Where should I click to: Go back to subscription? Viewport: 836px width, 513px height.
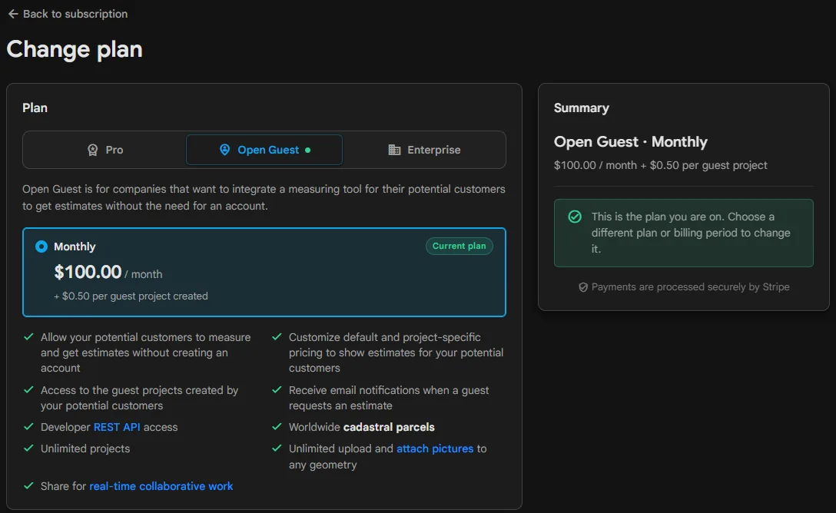(x=68, y=14)
